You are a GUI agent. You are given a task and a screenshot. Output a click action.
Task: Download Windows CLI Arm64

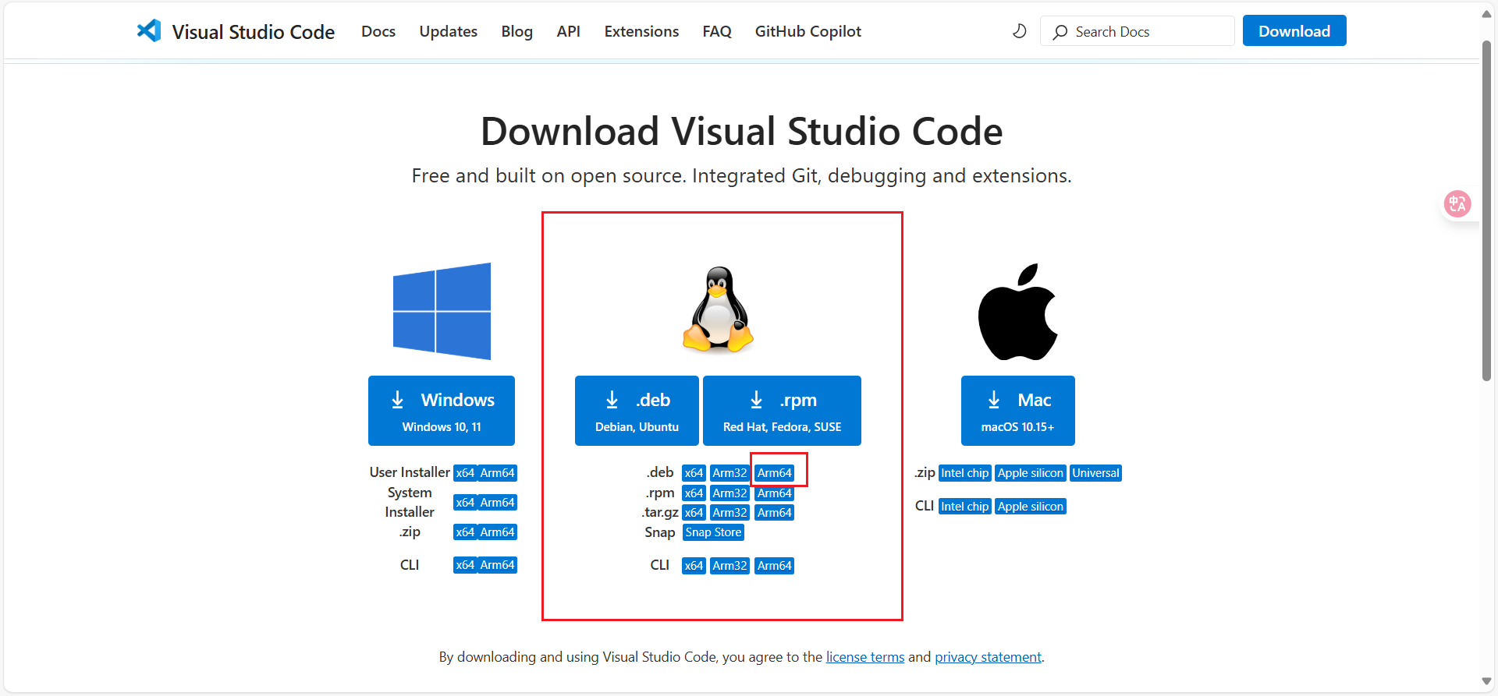click(497, 565)
